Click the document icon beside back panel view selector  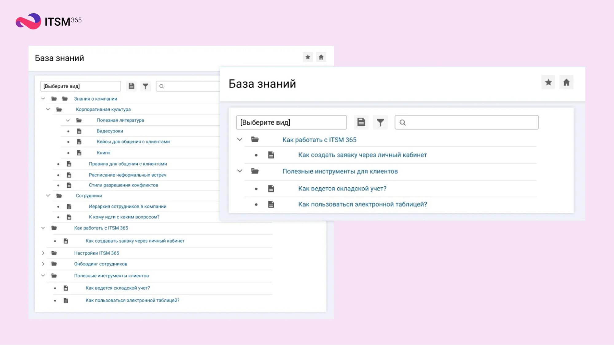point(131,86)
